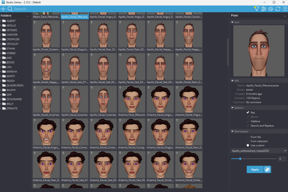Image resolution: width=288 pixels, height=192 pixels.
Task: Click the blend slider handle
Action: point(240,159)
